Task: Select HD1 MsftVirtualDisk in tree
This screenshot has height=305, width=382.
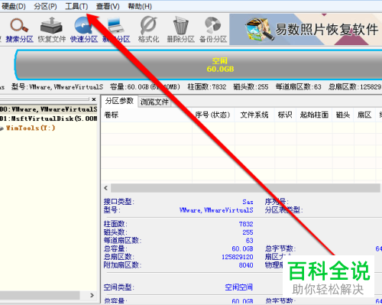Action: pos(48,118)
